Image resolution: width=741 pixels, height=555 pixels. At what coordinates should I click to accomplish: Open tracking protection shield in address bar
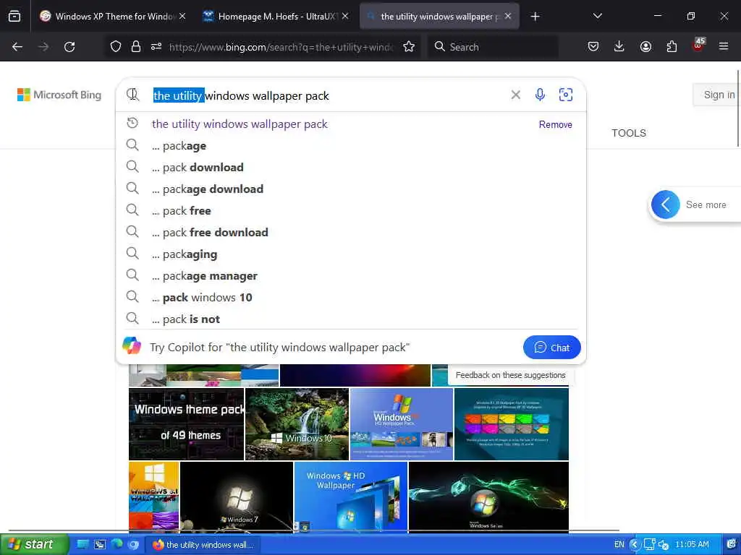click(x=116, y=47)
